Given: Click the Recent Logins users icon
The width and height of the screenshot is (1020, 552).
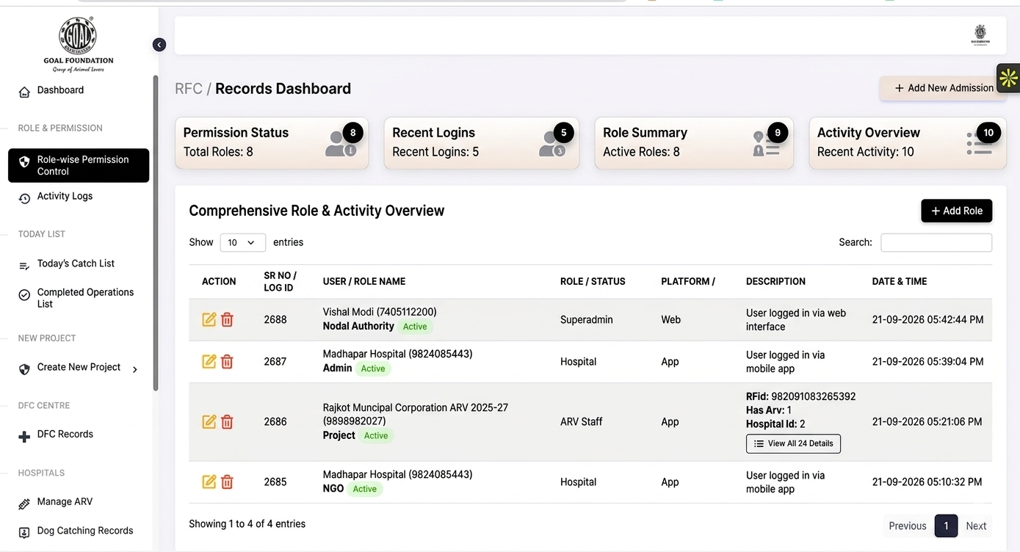Looking at the screenshot, I should [551, 144].
